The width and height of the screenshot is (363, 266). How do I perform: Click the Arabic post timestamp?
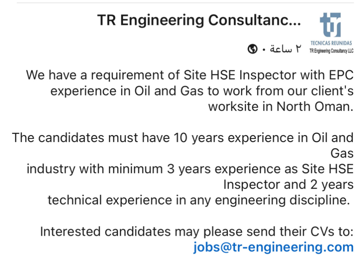[x=285, y=49]
